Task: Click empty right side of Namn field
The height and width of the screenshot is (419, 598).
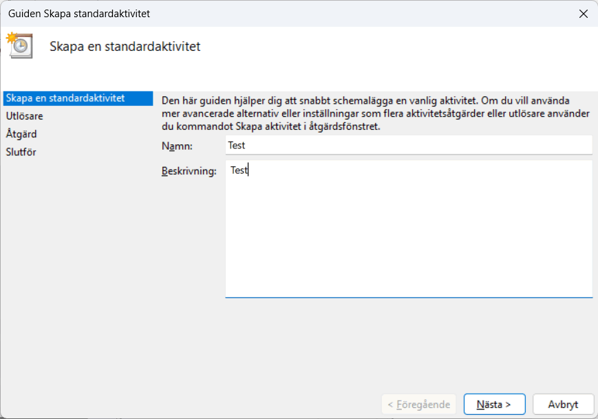Action: coord(482,146)
